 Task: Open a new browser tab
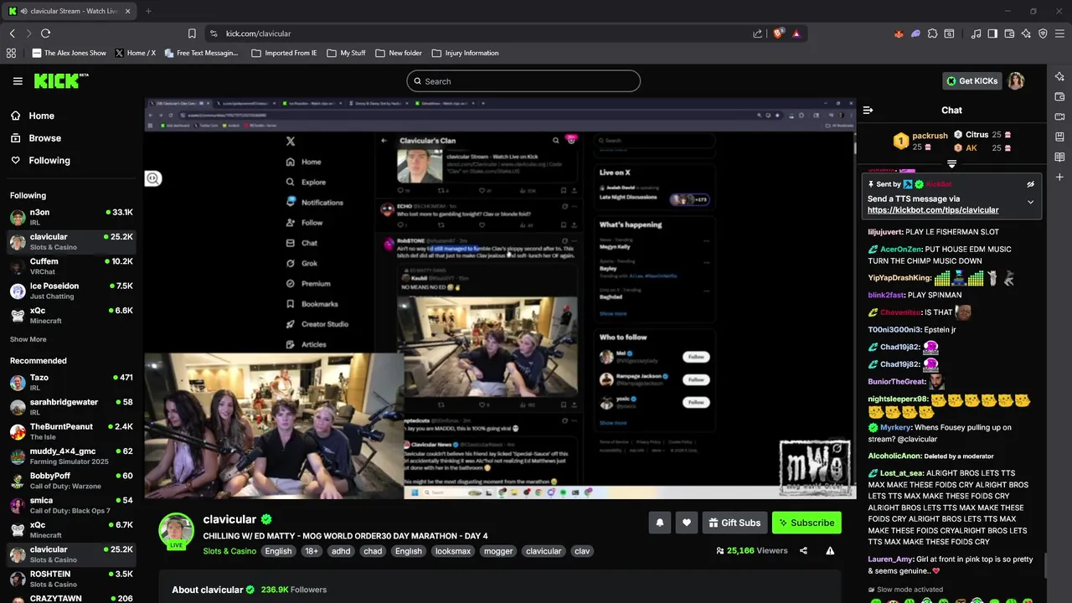[x=148, y=11]
